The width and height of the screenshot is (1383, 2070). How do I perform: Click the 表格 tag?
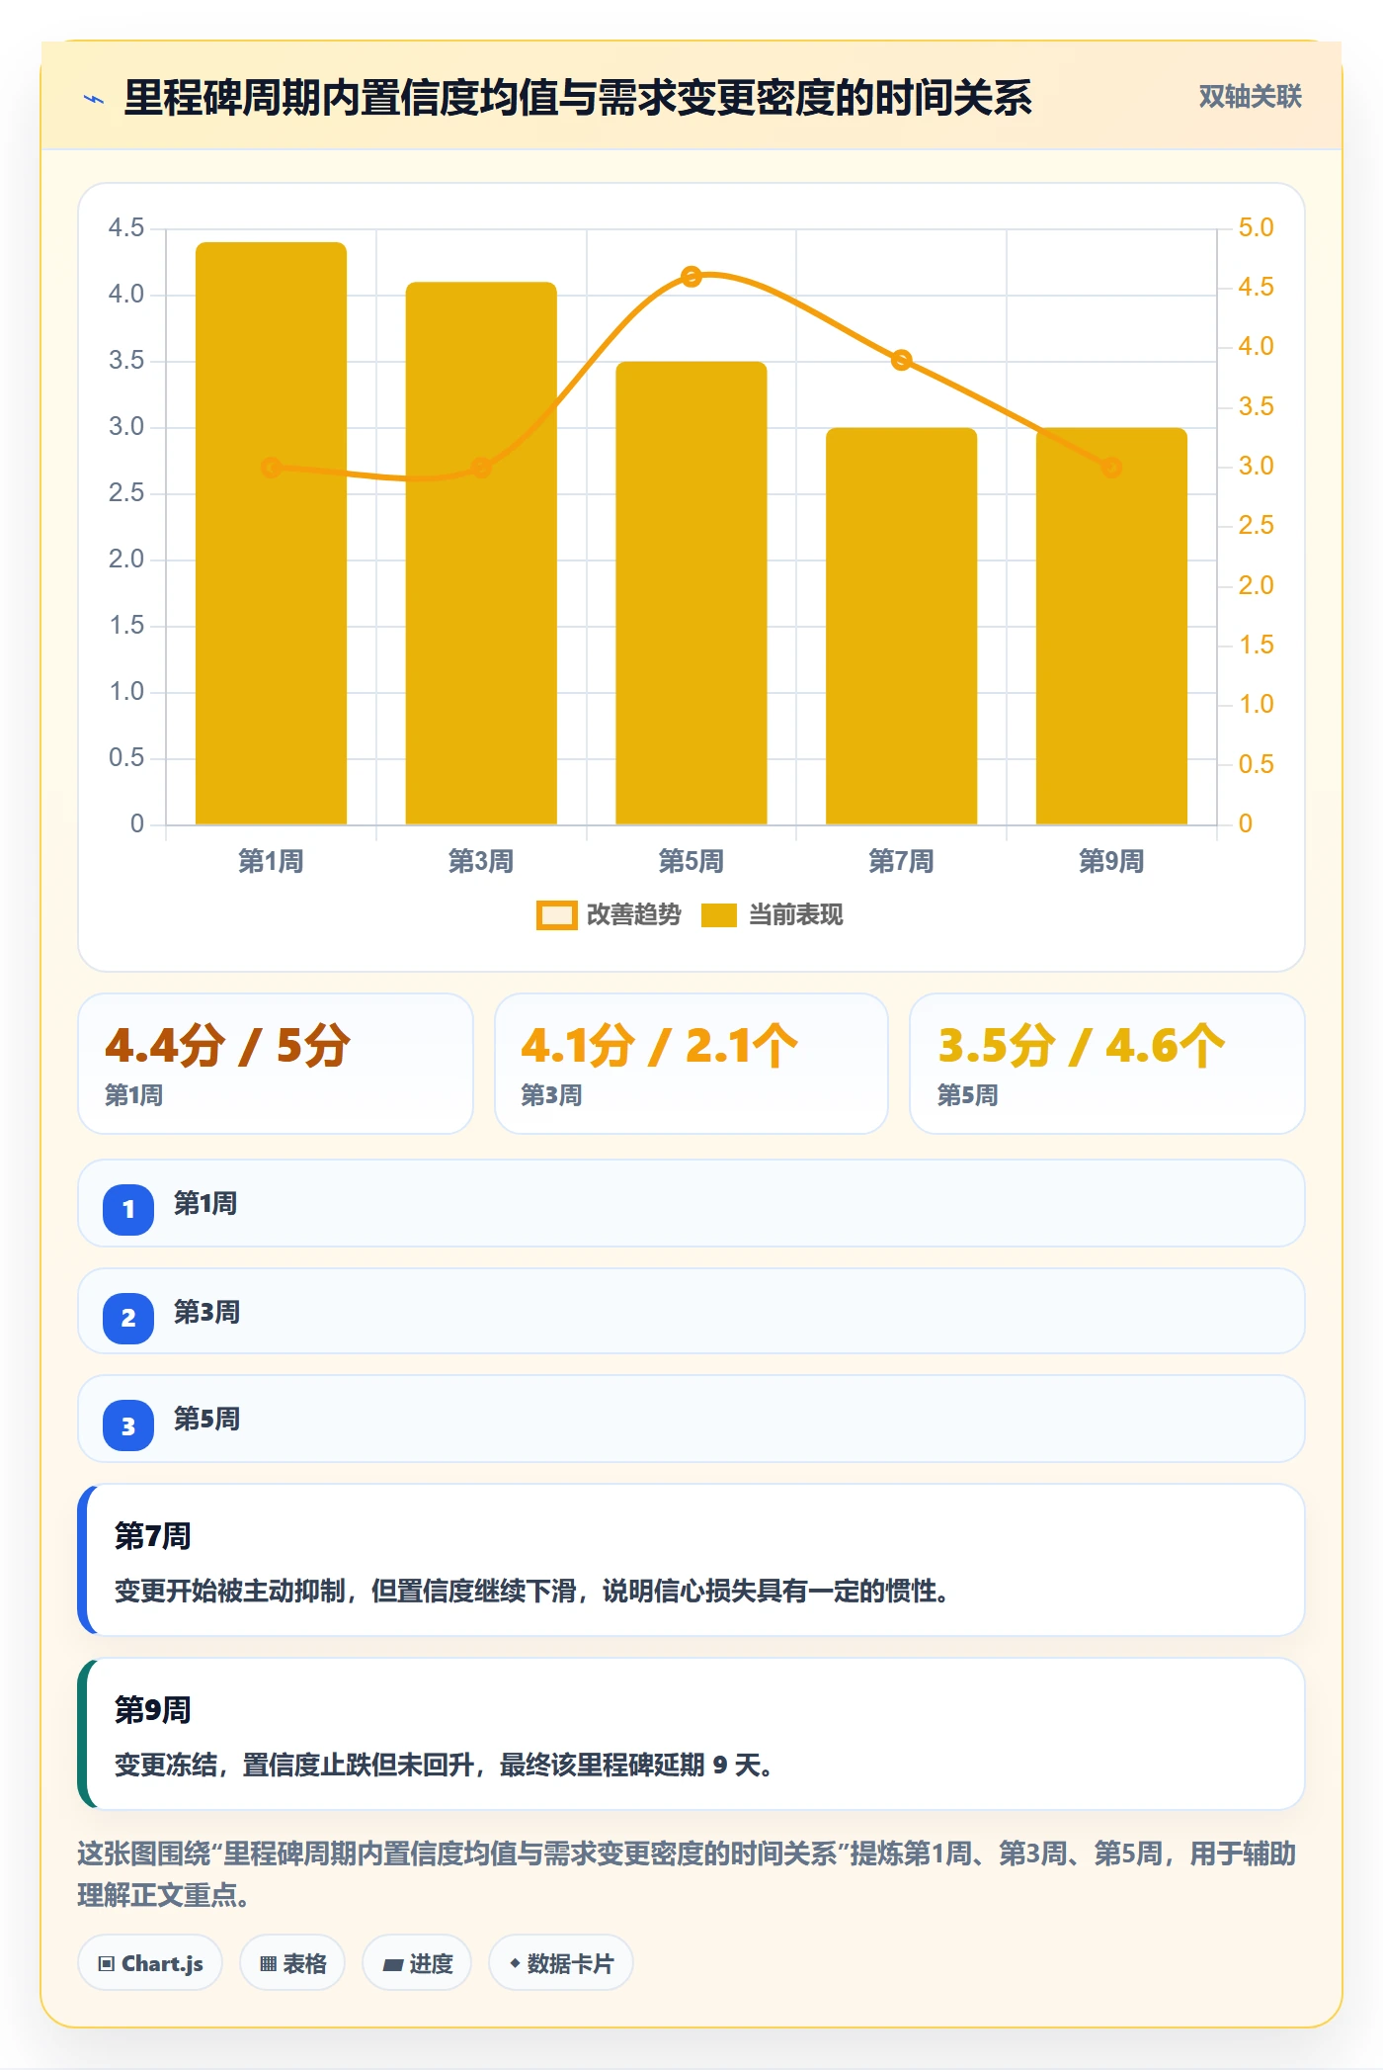(x=292, y=1963)
